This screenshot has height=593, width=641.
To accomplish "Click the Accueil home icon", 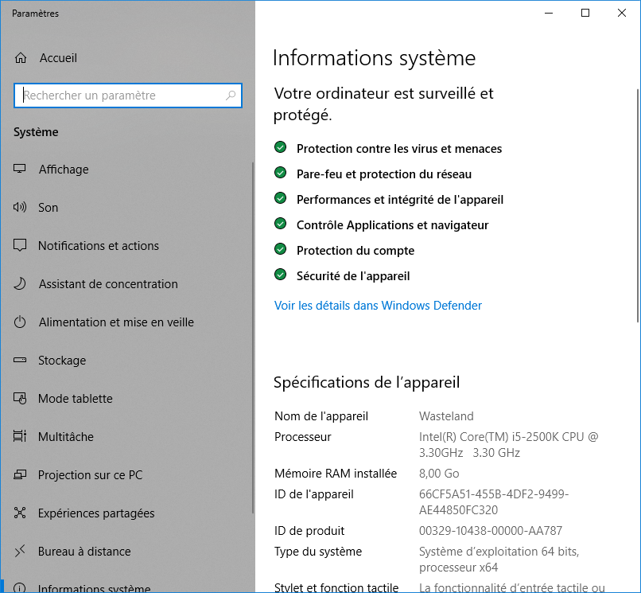I will (x=21, y=58).
